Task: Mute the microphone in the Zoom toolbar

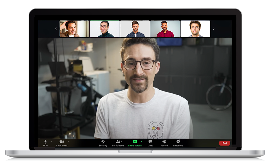Action: 45,143
